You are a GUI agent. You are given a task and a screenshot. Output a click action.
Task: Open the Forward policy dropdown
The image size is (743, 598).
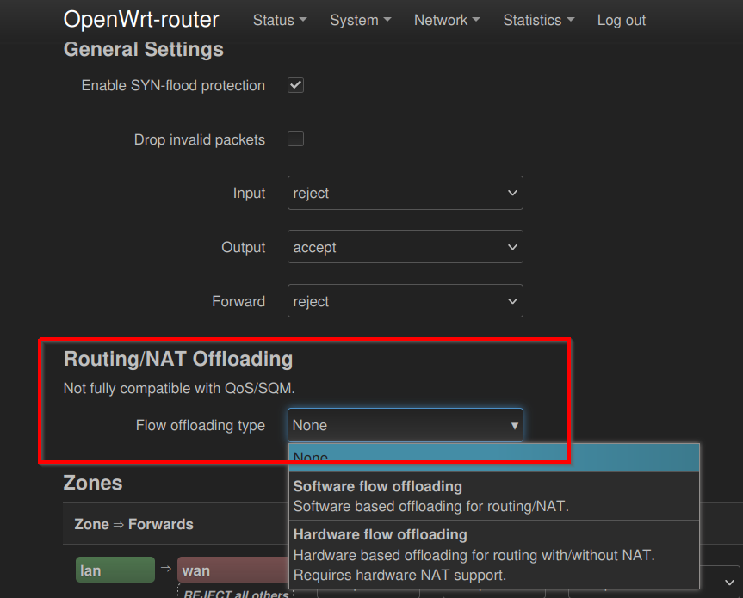pyautogui.click(x=405, y=302)
